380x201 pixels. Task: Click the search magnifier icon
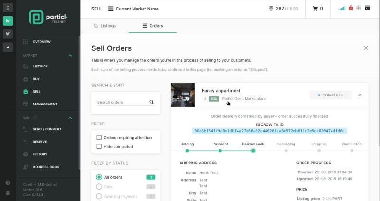[152, 102]
